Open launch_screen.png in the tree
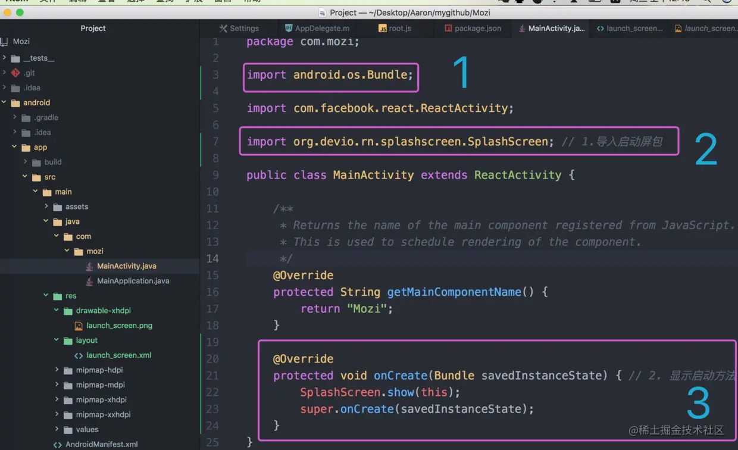This screenshot has width=738, height=450. pyautogui.click(x=119, y=326)
